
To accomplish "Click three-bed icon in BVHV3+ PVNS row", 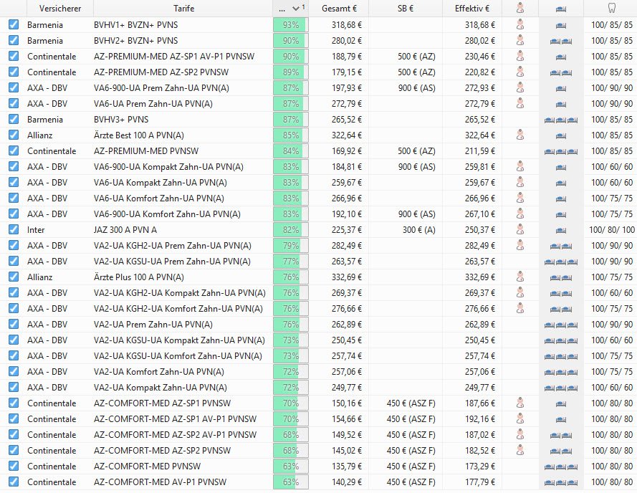I will click(561, 120).
